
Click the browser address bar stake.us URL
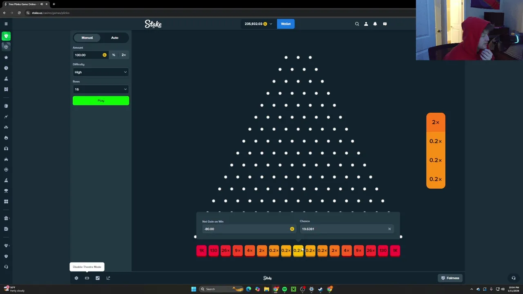[51, 13]
